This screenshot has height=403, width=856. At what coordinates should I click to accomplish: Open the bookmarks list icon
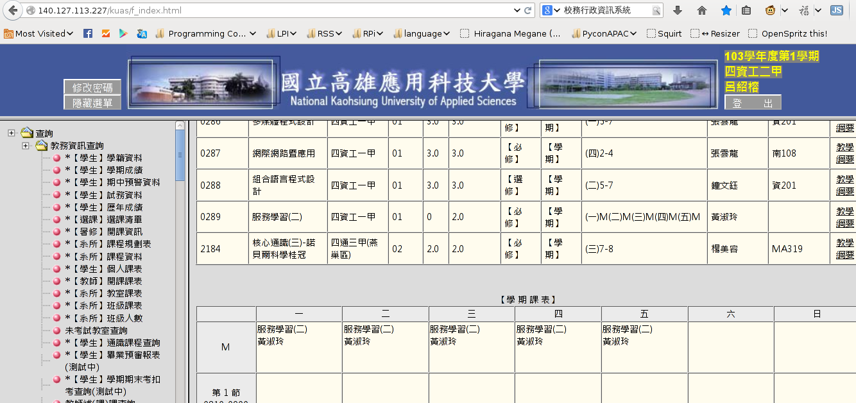pos(746,10)
